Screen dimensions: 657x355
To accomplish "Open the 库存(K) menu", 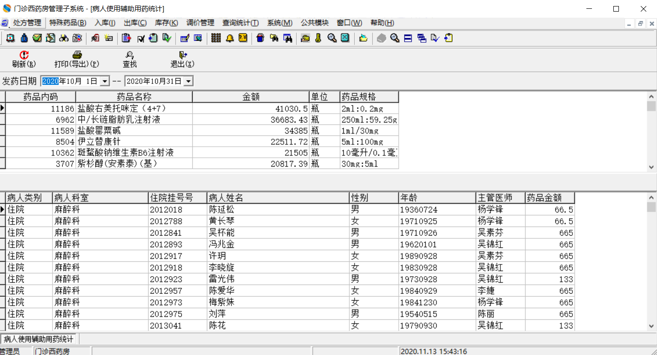I will 166,23.
